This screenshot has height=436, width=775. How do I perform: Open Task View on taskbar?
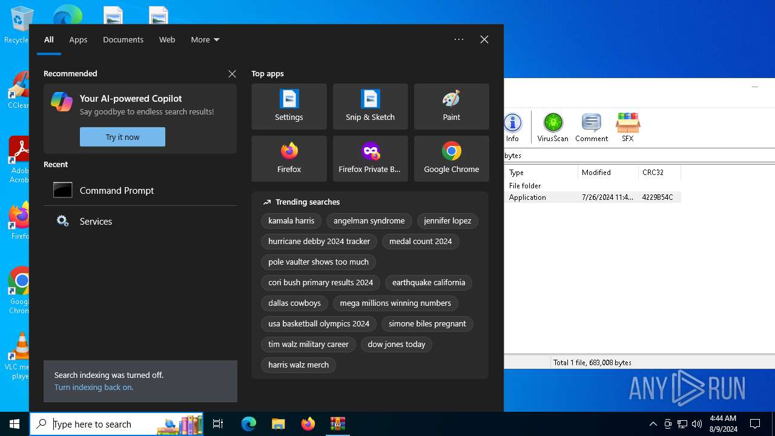(x=218, y=424)
